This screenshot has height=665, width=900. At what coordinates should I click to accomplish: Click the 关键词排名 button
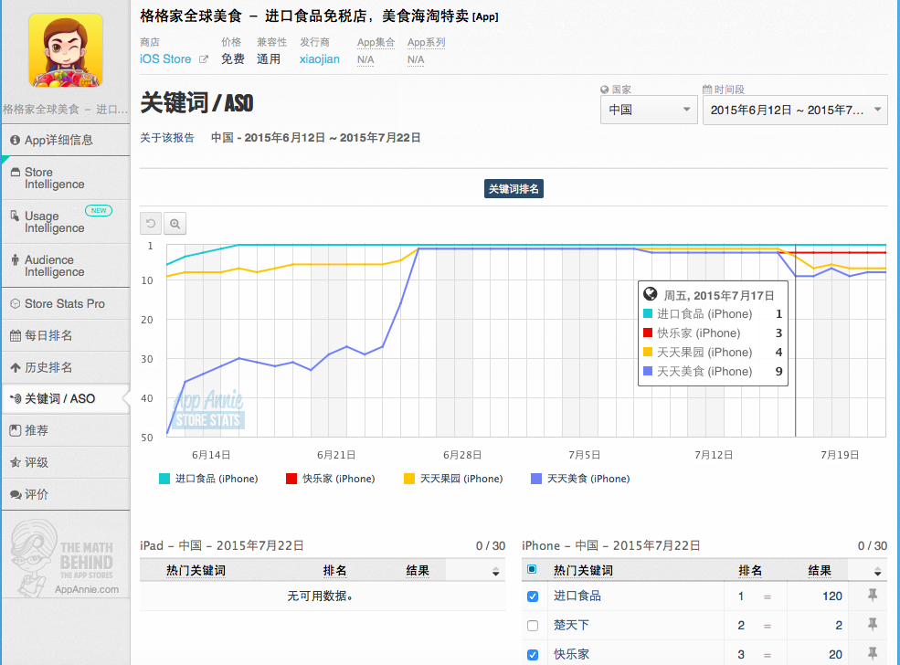click(514, 189)
